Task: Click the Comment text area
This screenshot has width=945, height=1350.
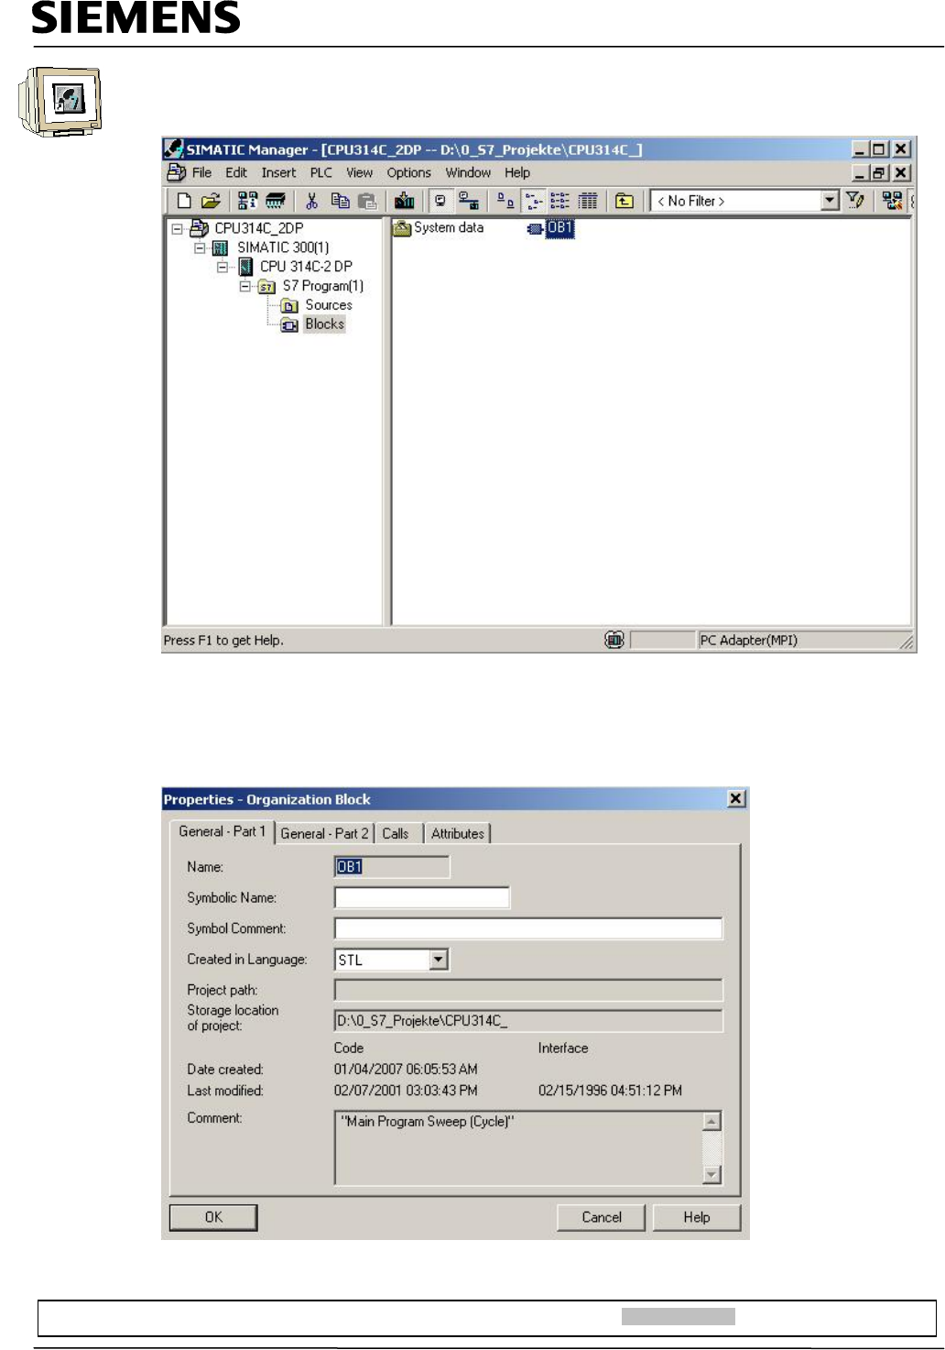Action: (x=518, y=1147)
